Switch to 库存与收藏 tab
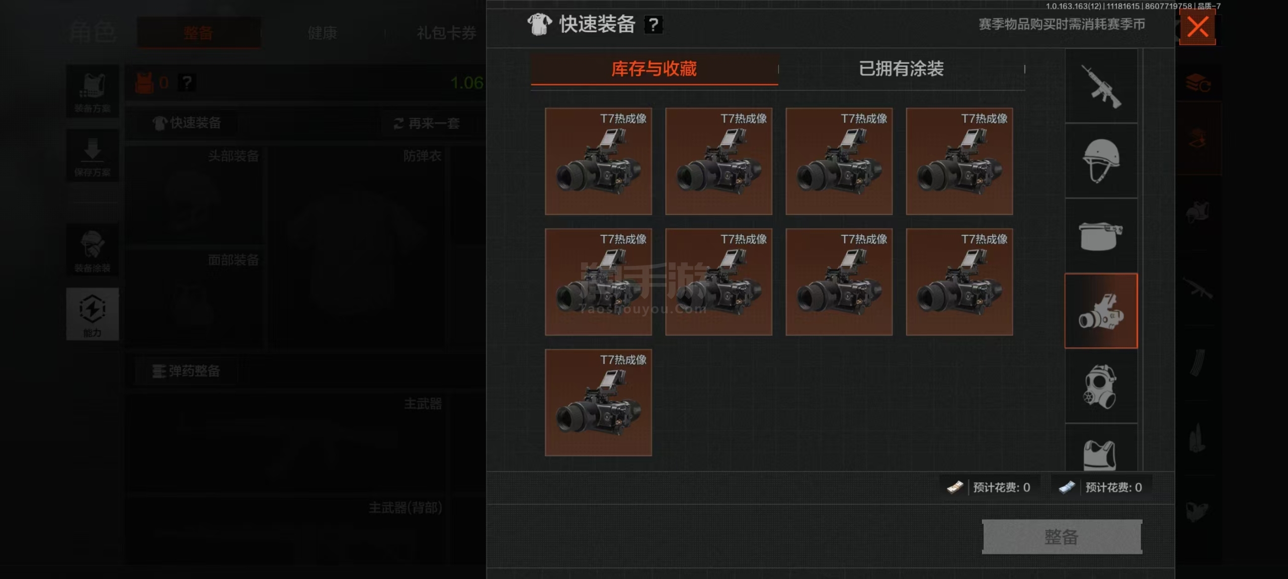 click(x=654, y=69)
